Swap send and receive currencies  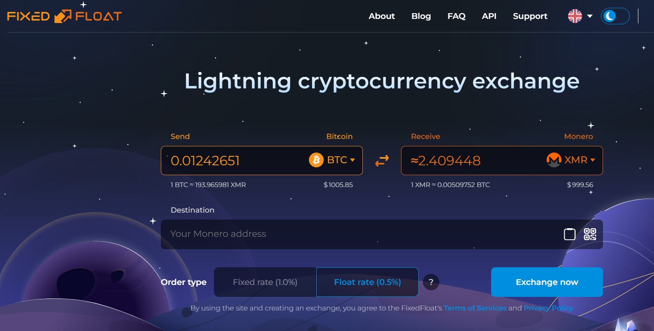pos(382,161)
